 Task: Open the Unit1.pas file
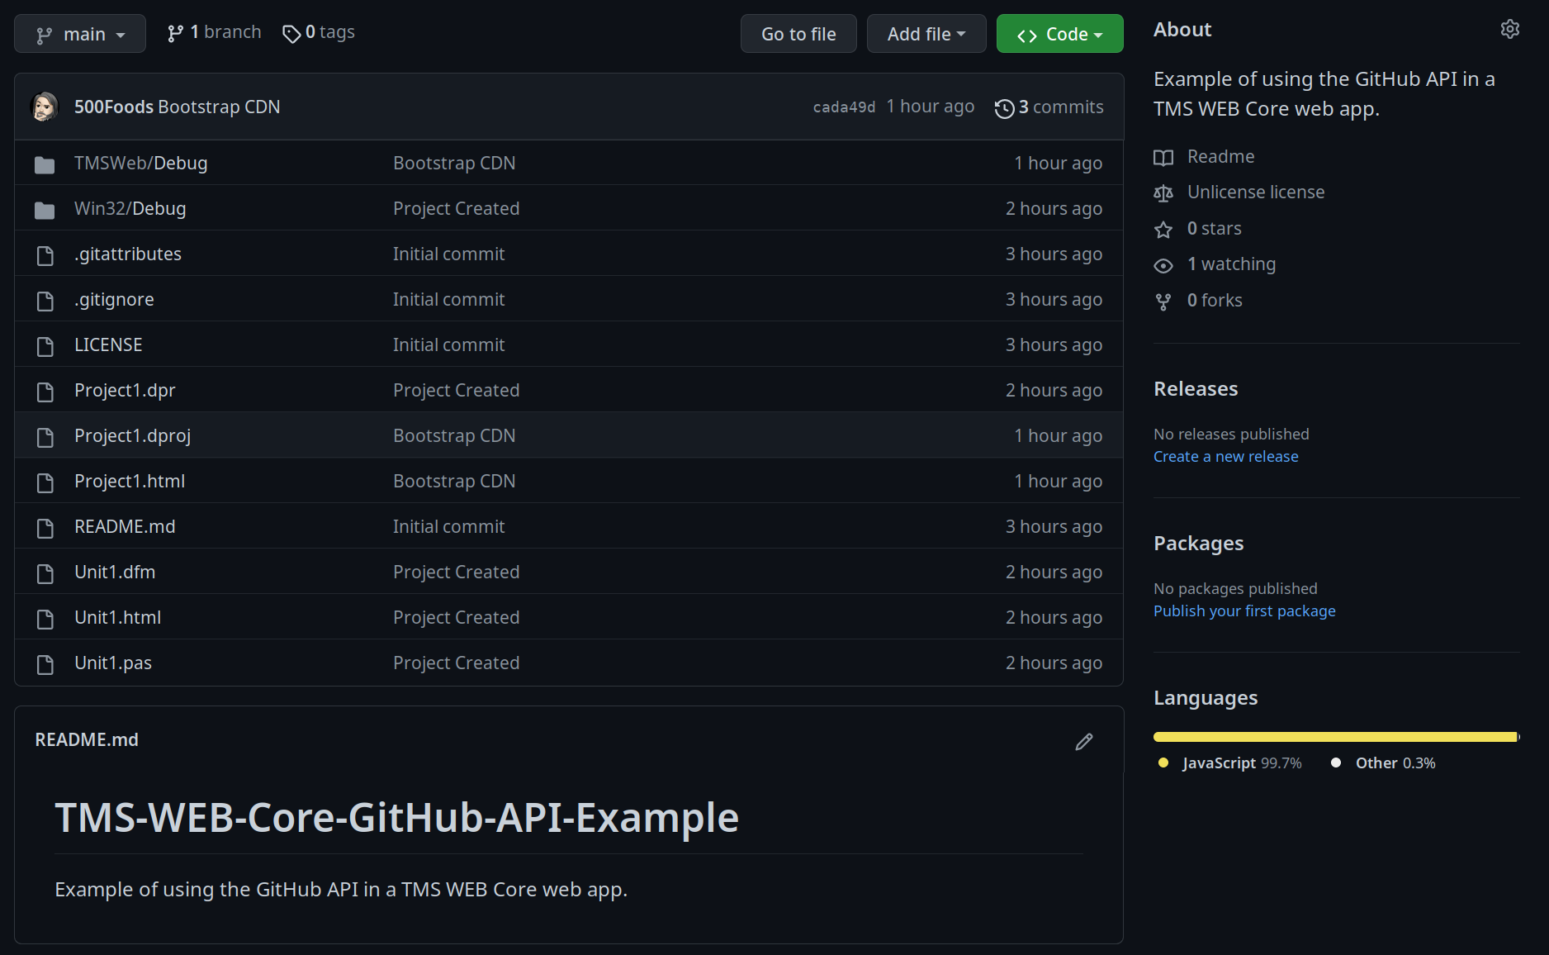(x=113, y=663)
